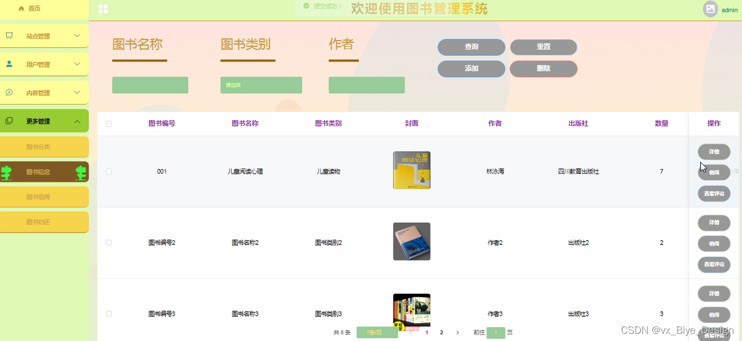Viewport: 742px width, 341px height.
Task: Select 图书借阅 in the sidebar
Action: pyautogui.click(x=44, y=197)
